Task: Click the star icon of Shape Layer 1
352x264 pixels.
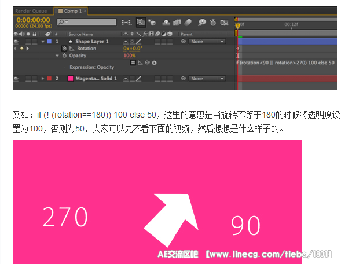Action: point(71,41)
